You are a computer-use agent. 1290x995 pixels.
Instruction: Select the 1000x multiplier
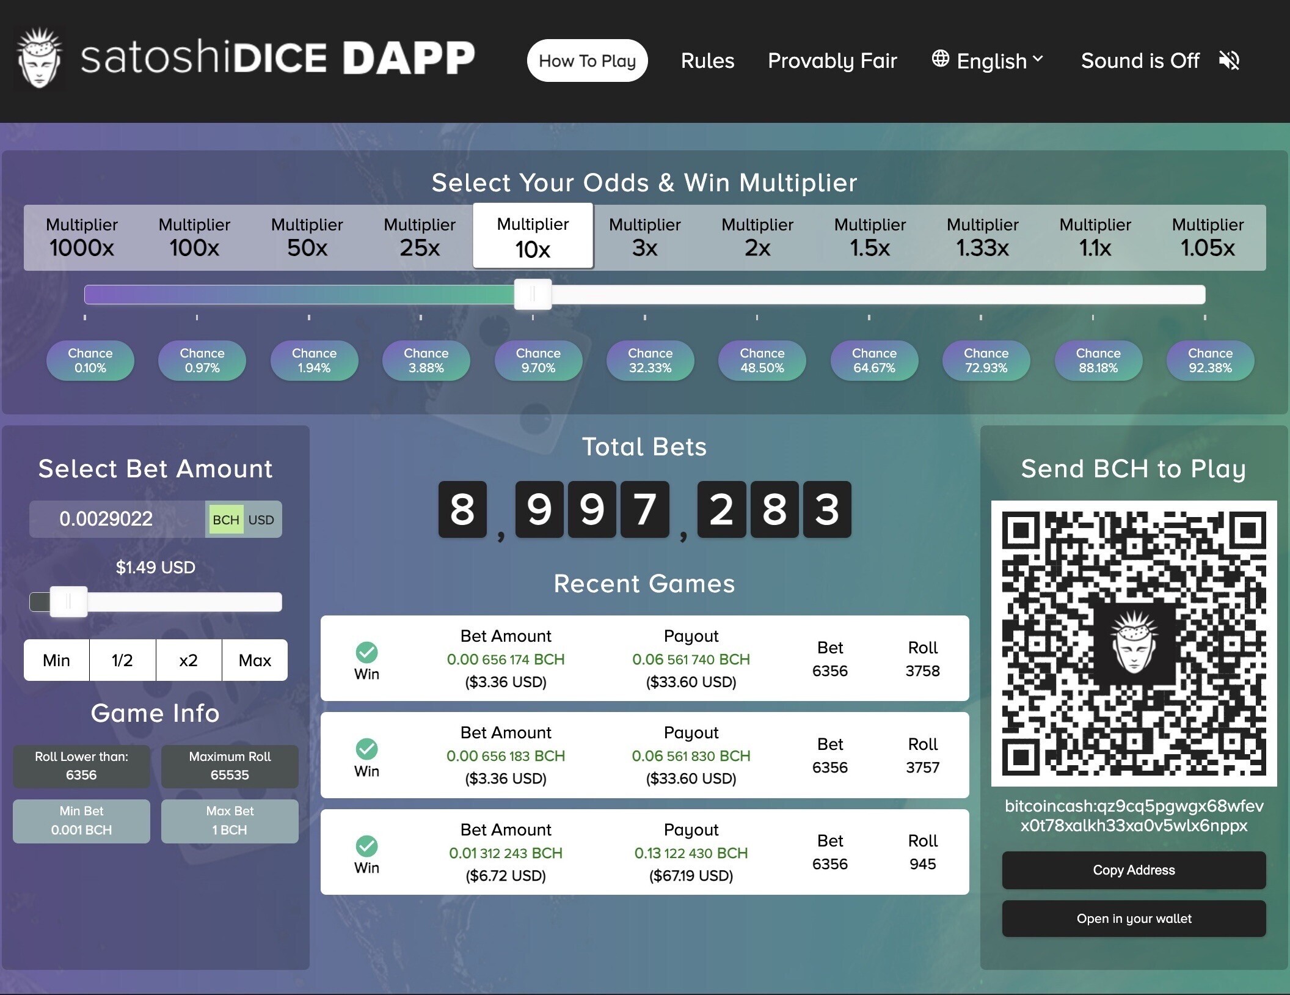click(81, 237)
